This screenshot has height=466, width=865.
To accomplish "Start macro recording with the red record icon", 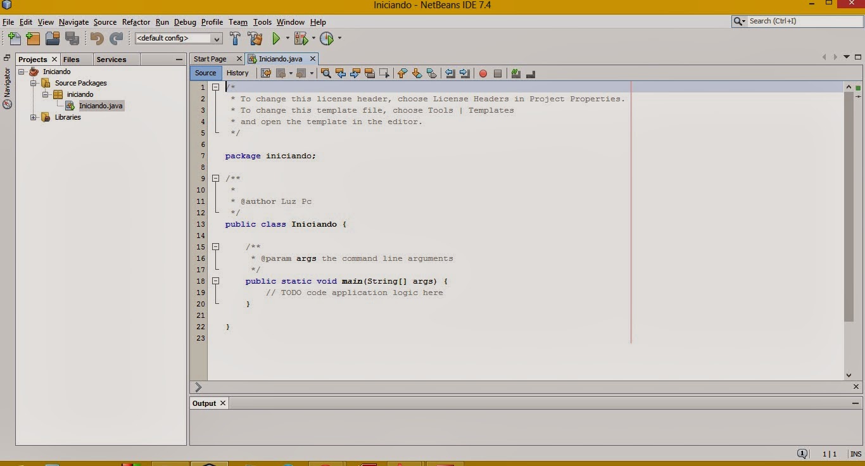I will pyautogui.click(x=483, y=73).
